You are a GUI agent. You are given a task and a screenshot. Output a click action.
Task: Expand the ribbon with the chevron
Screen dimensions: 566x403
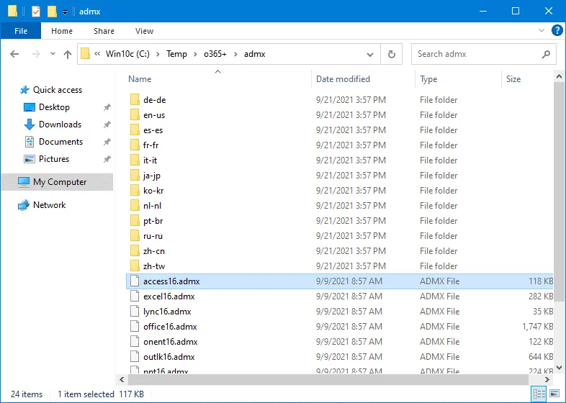[542, 31]
